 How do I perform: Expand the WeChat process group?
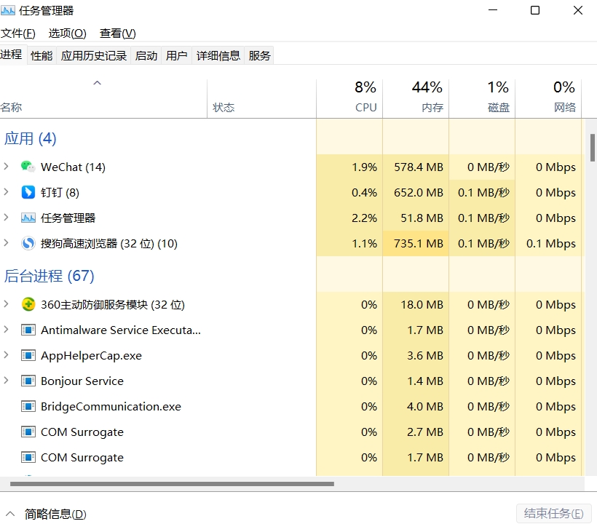pyautogui.click(x=7, y=167)
